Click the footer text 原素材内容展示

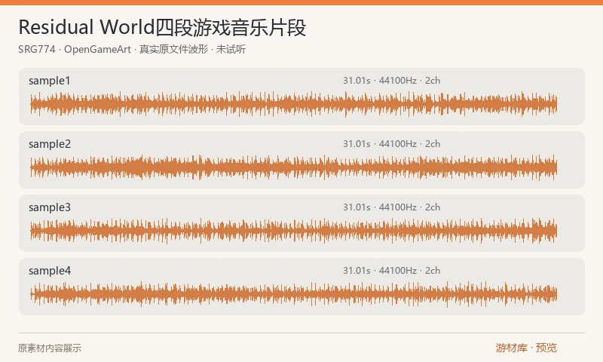click(x=50, y=348)
